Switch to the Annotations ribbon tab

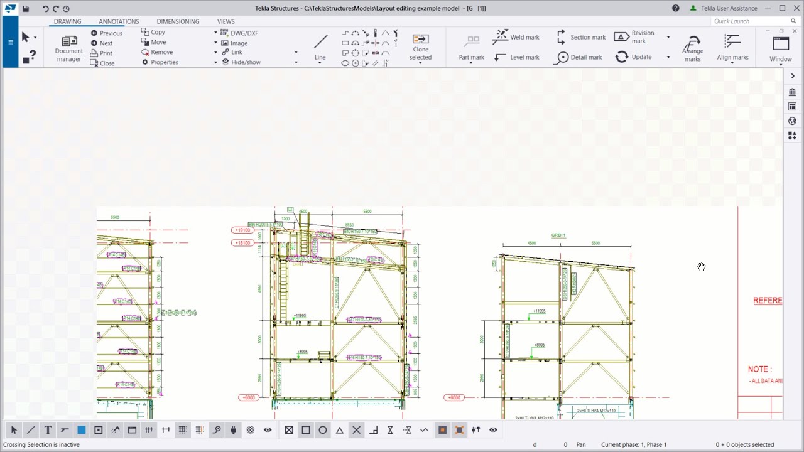coord(119,21)
